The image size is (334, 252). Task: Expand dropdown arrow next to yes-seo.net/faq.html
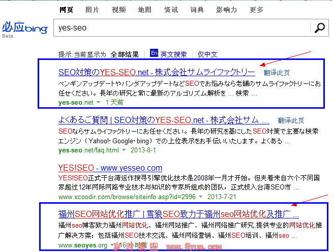pyautogui.click(x=124, y=150)
